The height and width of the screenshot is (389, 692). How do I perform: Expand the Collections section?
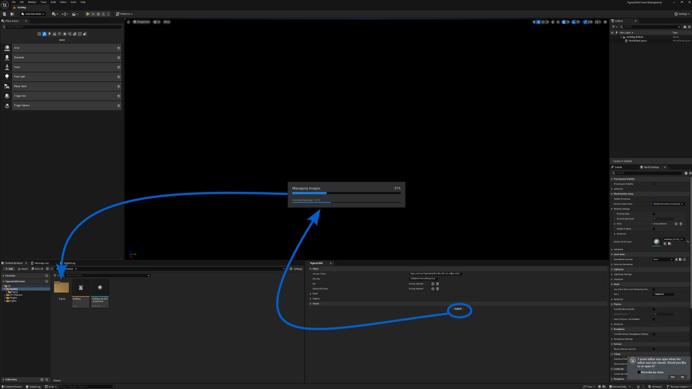click(x=3, y=380)
